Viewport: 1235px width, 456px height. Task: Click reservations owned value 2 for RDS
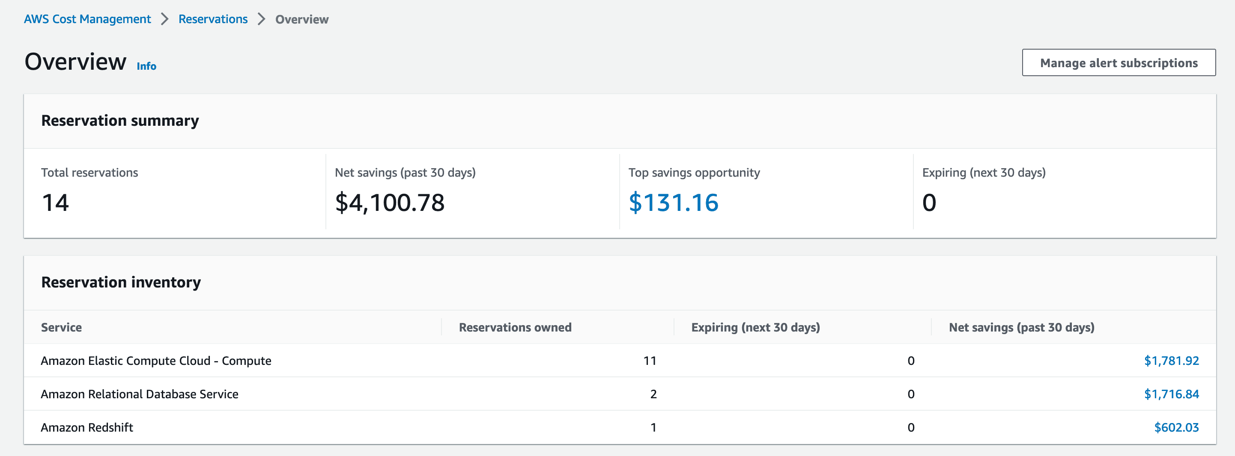(x=653, y=394)
